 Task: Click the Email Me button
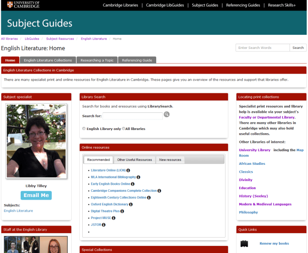pos(36,195)
